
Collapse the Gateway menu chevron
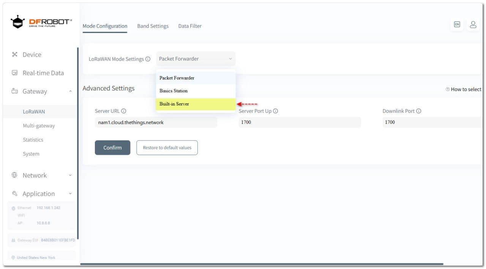[70, 91]
